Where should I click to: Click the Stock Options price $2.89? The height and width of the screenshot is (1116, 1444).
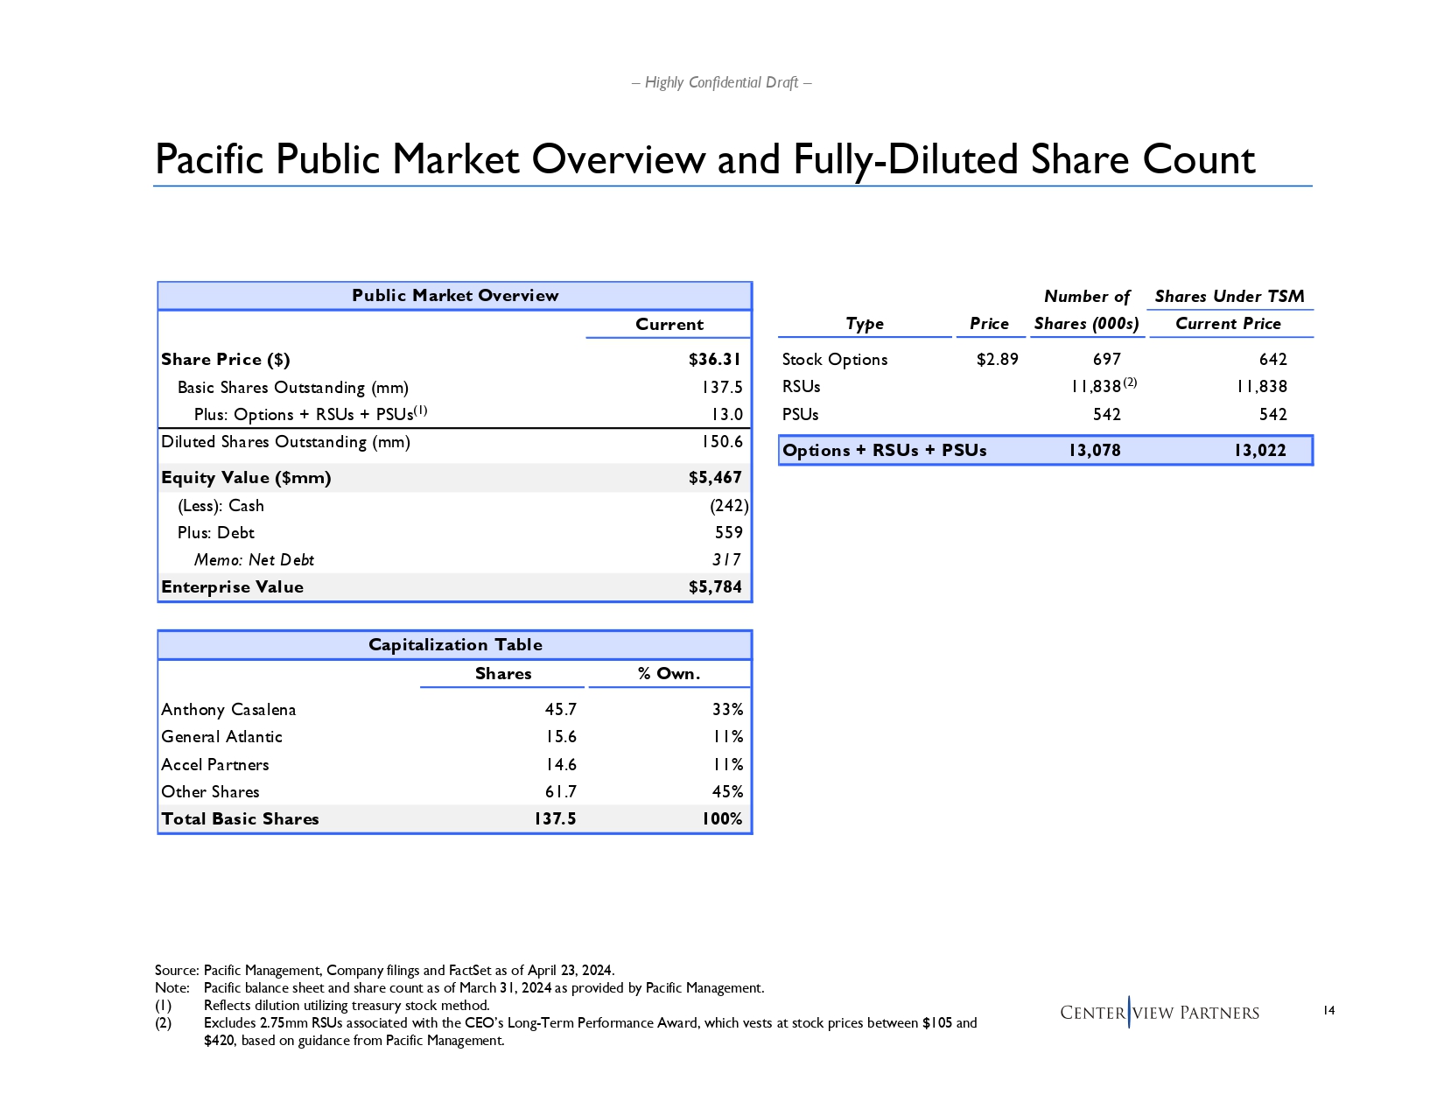tap(997, 360)
